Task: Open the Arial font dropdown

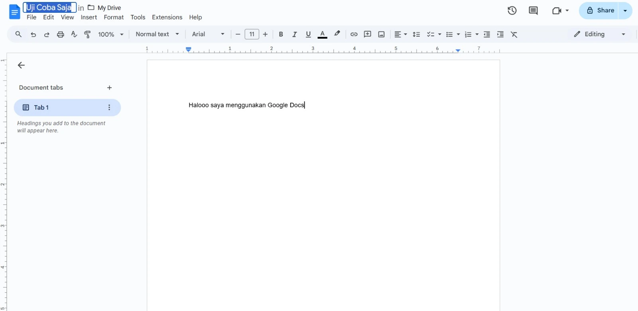Action: coord(208,34)
